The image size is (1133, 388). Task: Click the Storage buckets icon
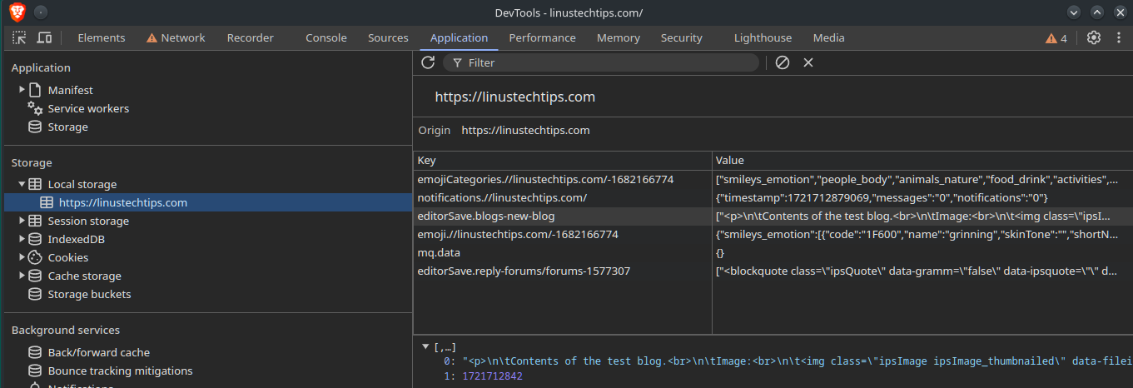tap(35, 294)
